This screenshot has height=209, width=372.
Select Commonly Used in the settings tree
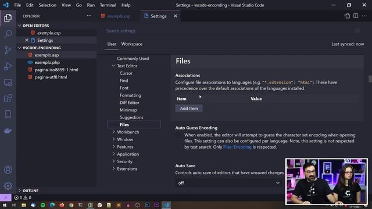(x=133, y=59)
